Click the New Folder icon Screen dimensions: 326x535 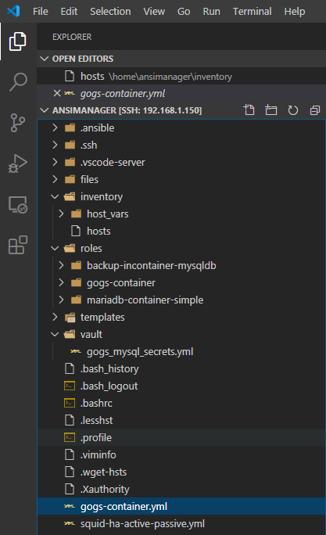pyautogui.click(x=271, y=110)
